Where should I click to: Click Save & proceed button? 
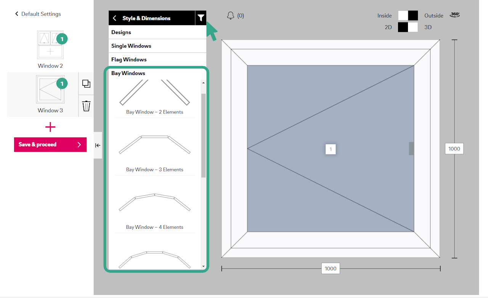pyautogui.click(x=50, y=145)
